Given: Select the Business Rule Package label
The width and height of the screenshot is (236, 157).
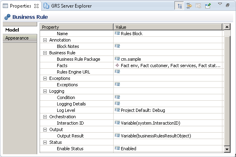Looking at the screenshot, I should [x=78, y=59].
